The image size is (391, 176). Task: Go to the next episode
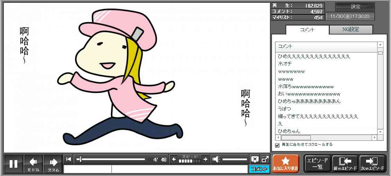click(373, 164)
